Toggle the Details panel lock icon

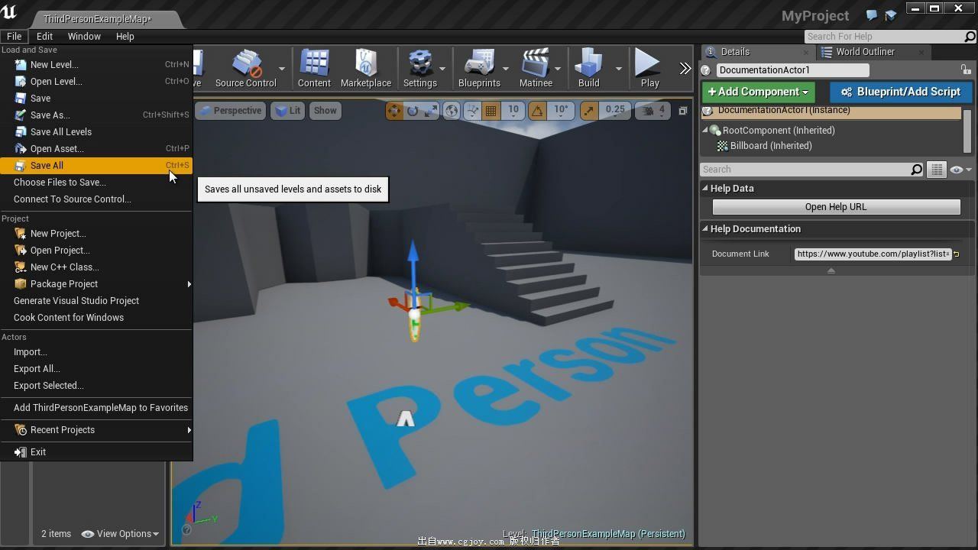click(x=966, y=70)
